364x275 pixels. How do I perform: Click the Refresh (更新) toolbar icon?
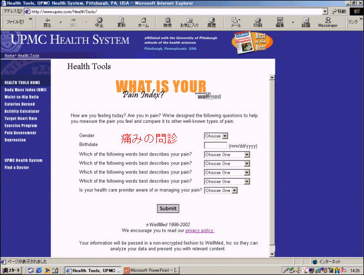(121, 22)
